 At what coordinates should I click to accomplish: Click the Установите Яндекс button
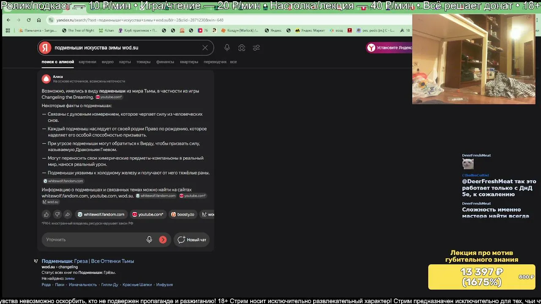[x=389, y=48]
